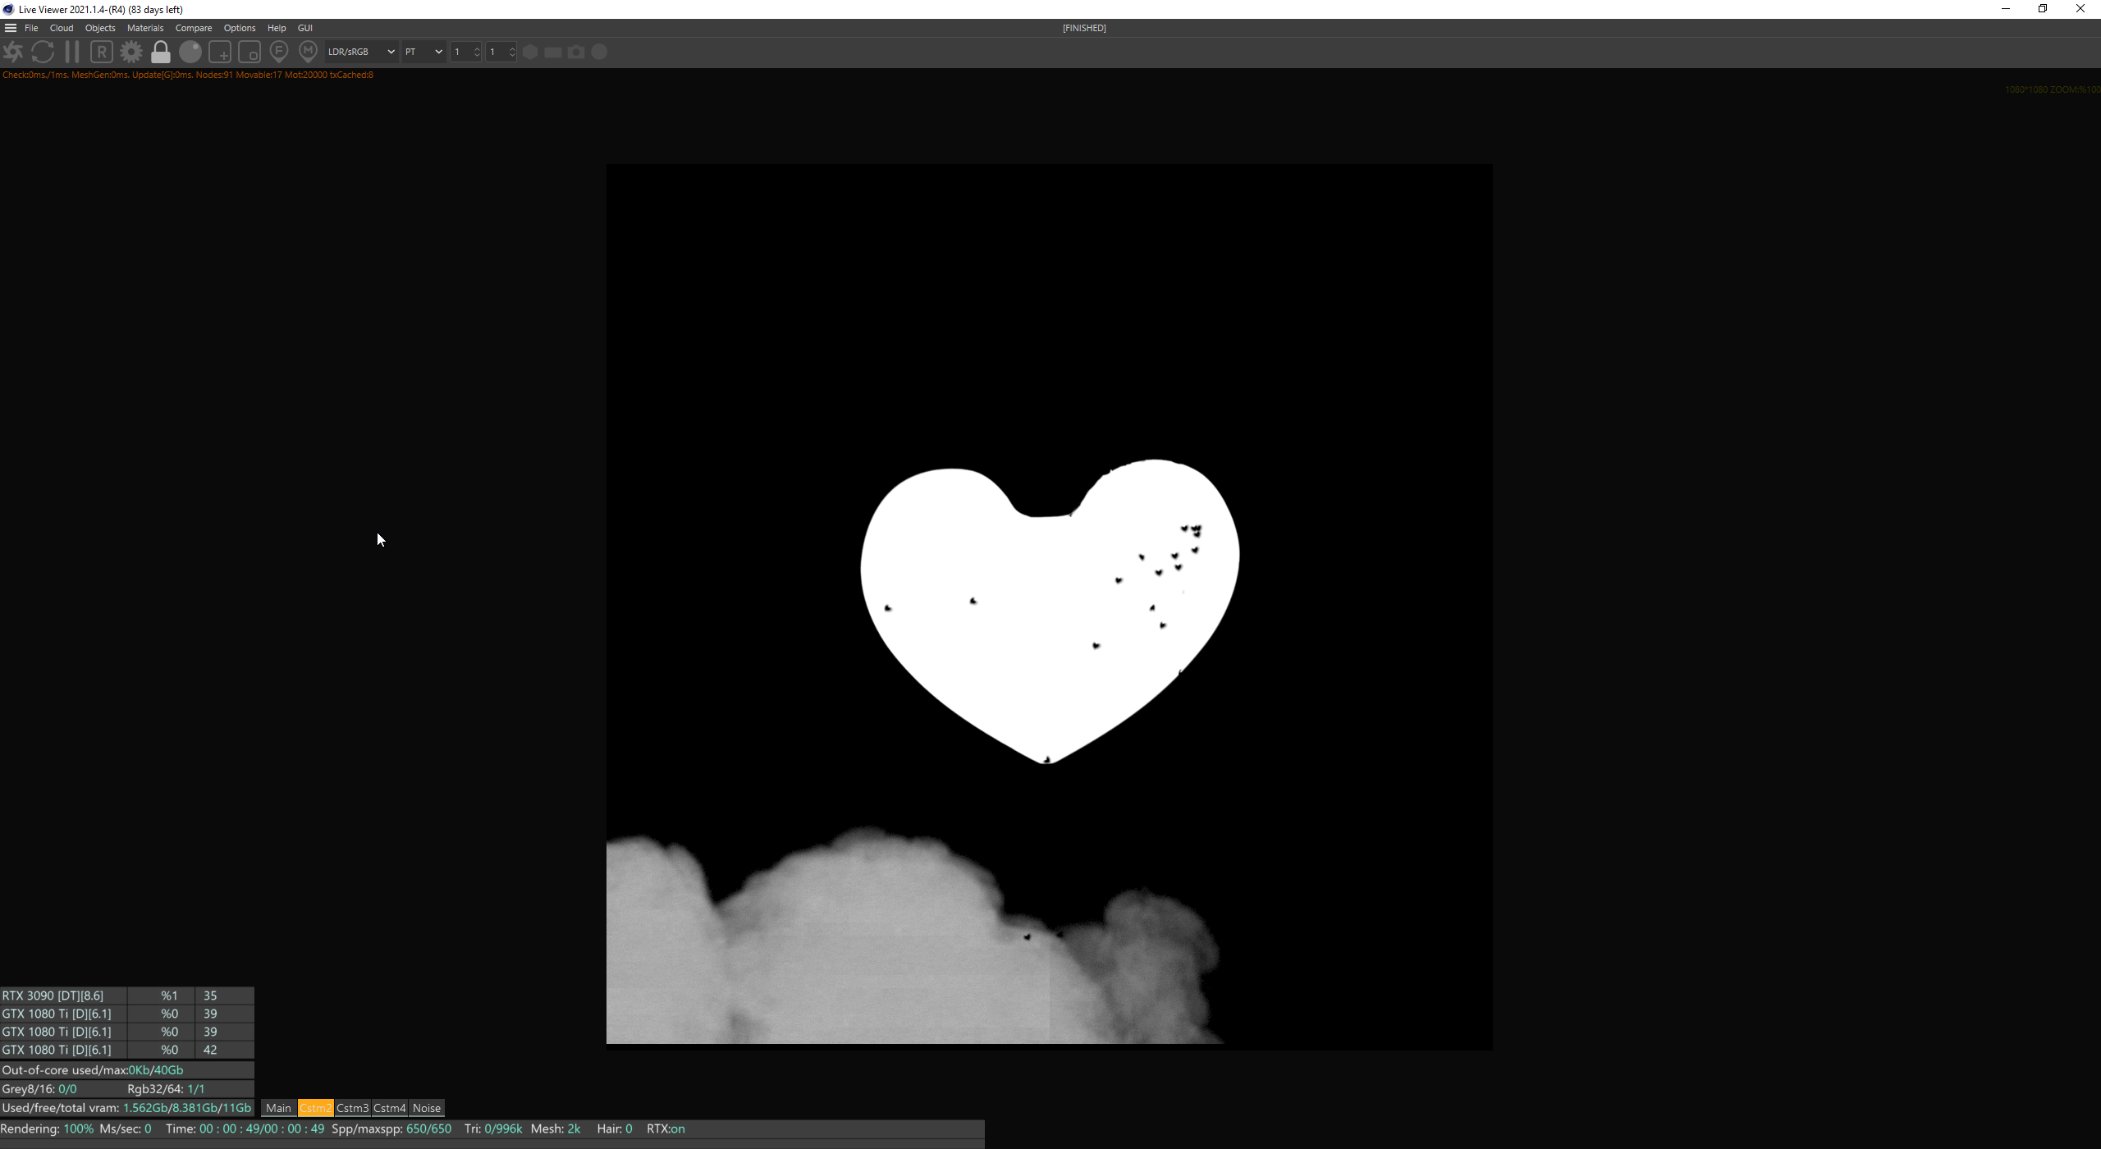Click the film region square icon
This screenshot has height=1149, width=2101.
click(x=249, y=53)
